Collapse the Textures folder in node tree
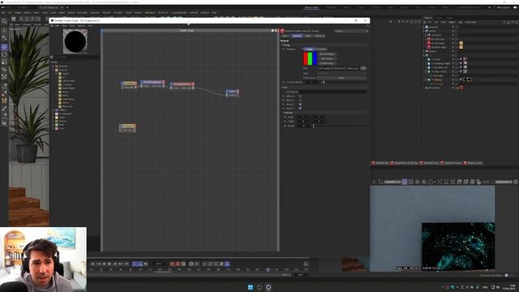 coord(54,70)
